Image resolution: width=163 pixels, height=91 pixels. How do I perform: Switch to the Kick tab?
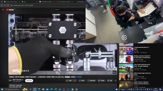[x=30, y=2]
